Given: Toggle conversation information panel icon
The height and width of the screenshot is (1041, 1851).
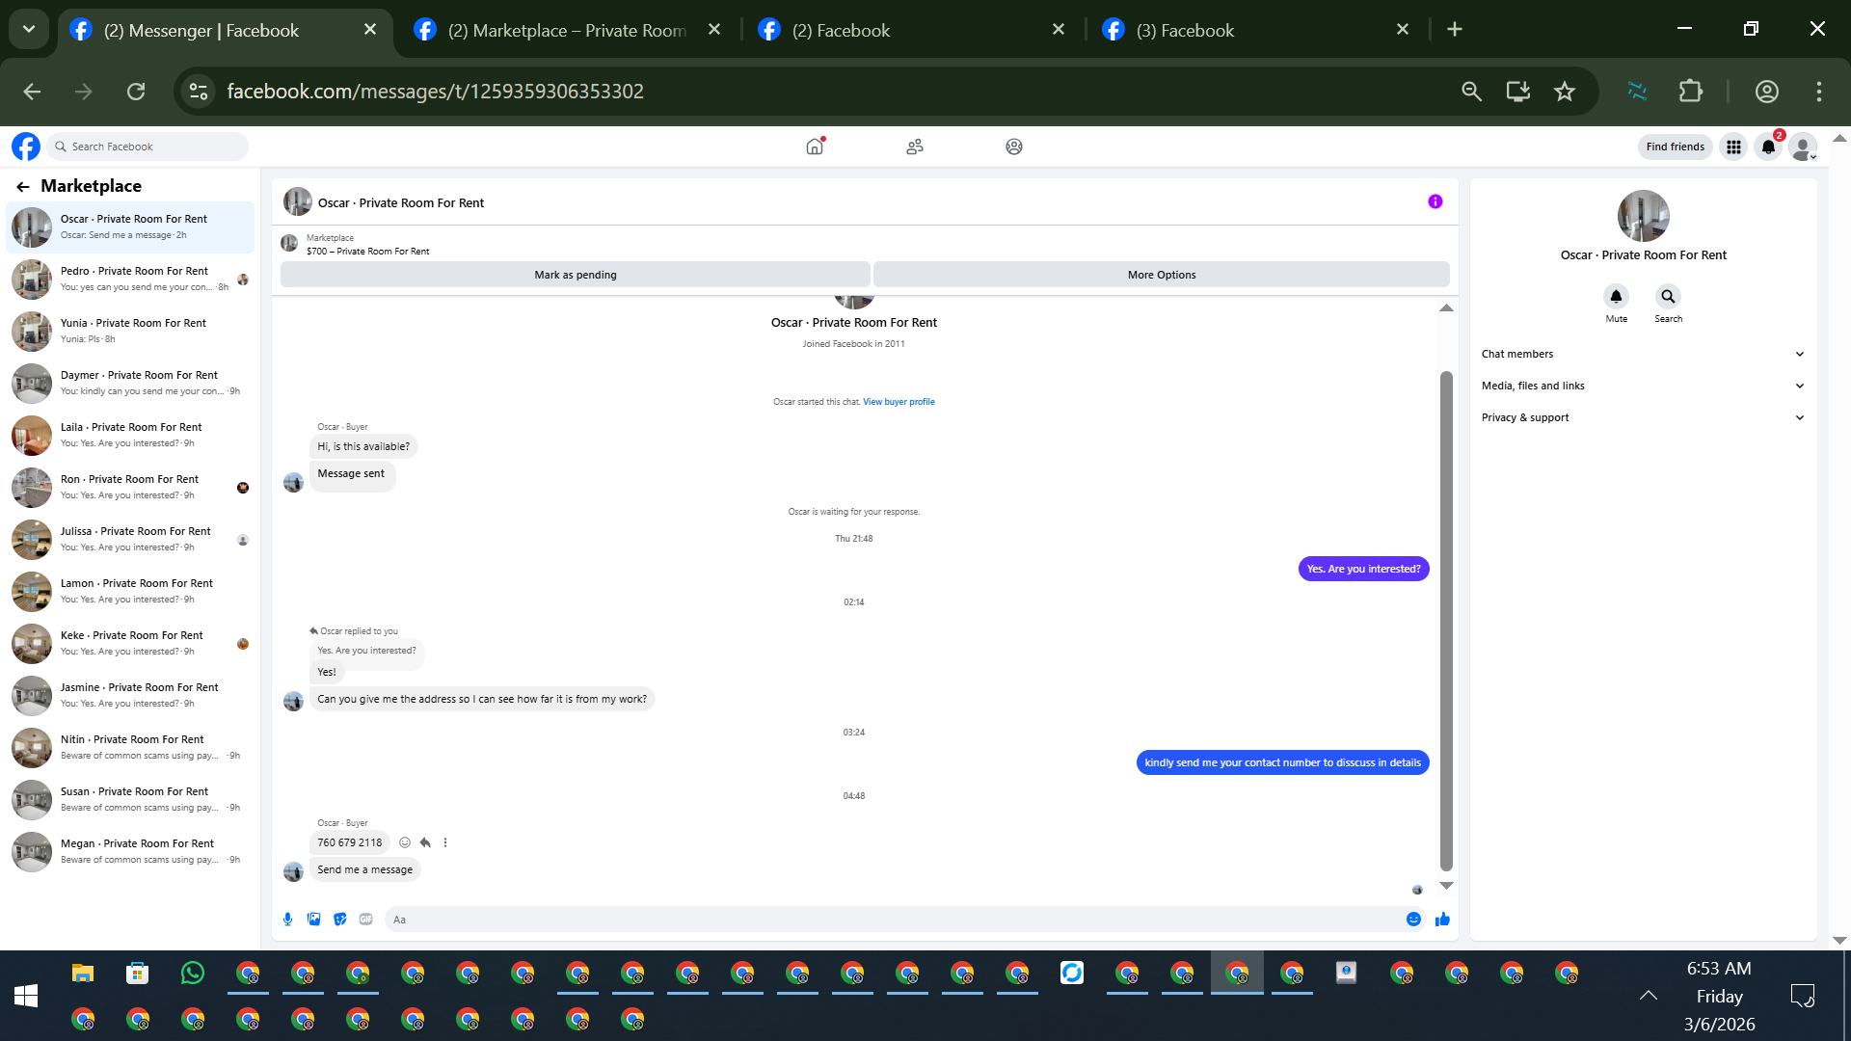Looking at the screenshot, I should pos(1435,202).
